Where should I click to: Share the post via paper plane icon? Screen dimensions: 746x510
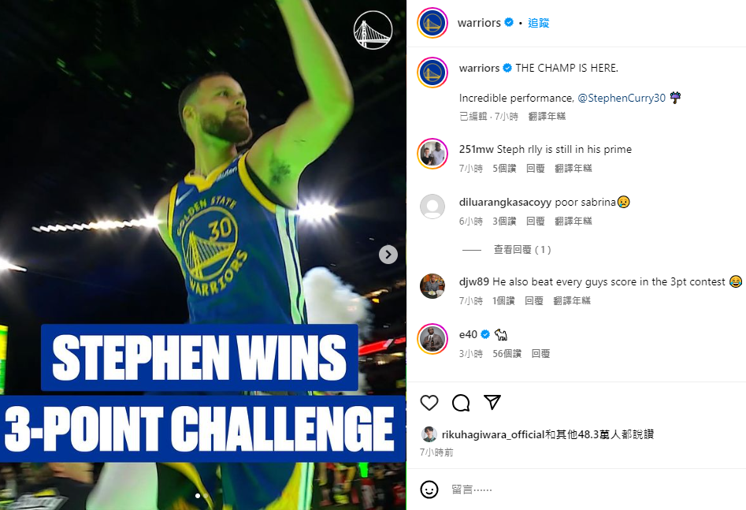pyautogui.click(x=492, y=402)
